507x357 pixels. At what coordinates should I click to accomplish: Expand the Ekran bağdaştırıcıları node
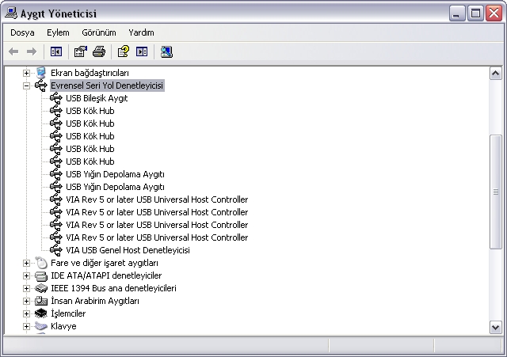click(x=26, y=73)
